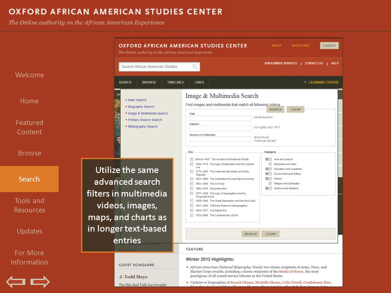
Task: Click the top CLEAR button above Title
Action: pos(296,109)
